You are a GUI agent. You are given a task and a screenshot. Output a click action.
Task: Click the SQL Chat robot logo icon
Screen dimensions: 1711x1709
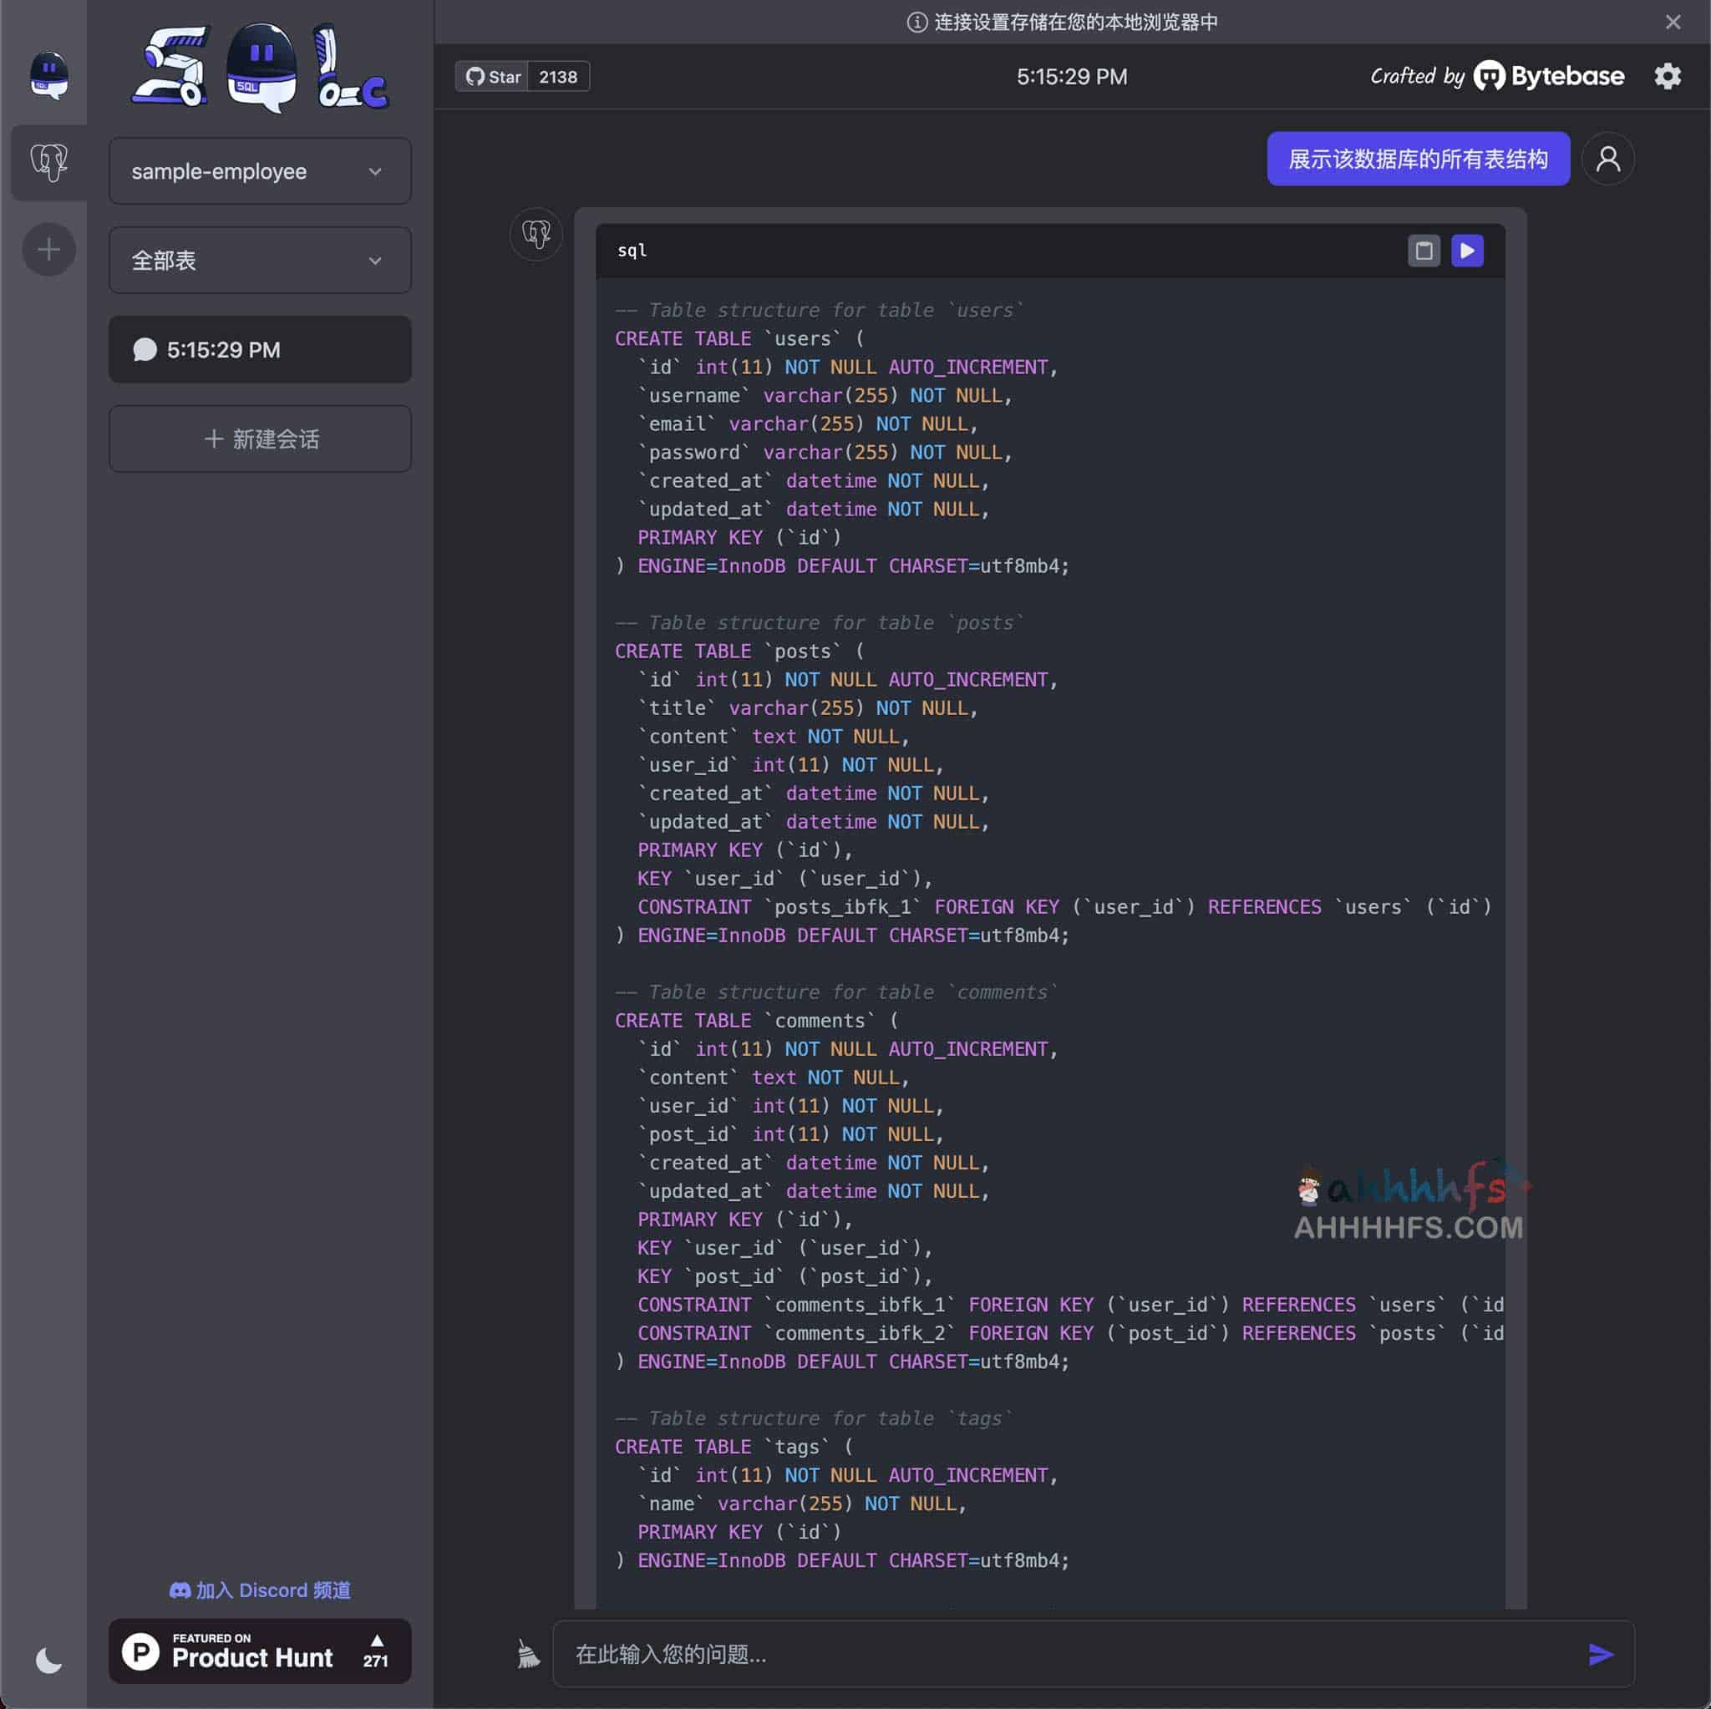[x=48, y=74]
